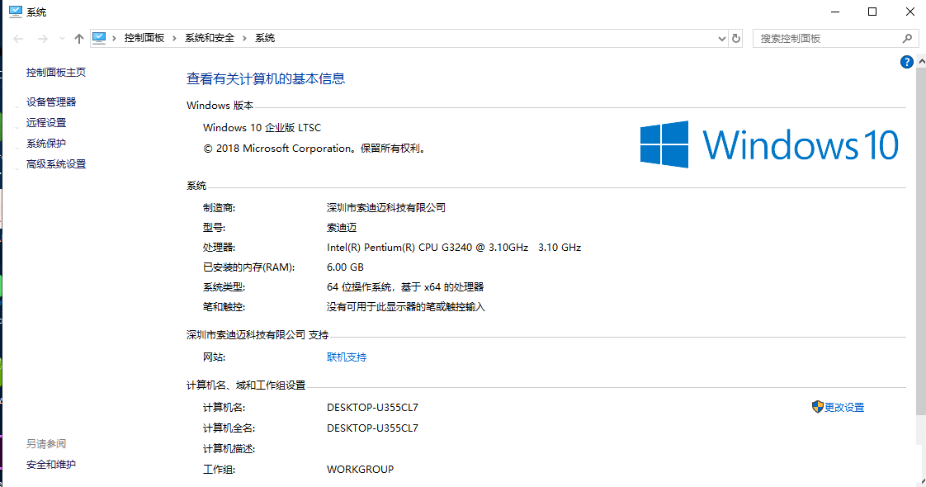Click the installed RAM value 6.00 GB
The image size is (926, 487).
(x=346, y=267)
